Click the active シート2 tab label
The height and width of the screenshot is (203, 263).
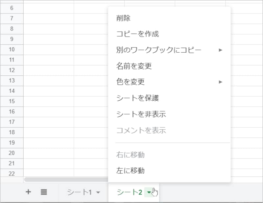coord(130,191)
